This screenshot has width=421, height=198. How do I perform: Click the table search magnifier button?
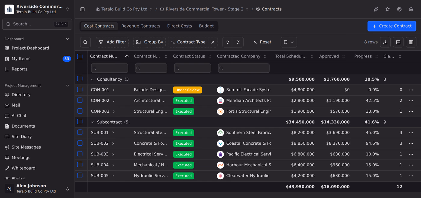click(x=85, y=42)
